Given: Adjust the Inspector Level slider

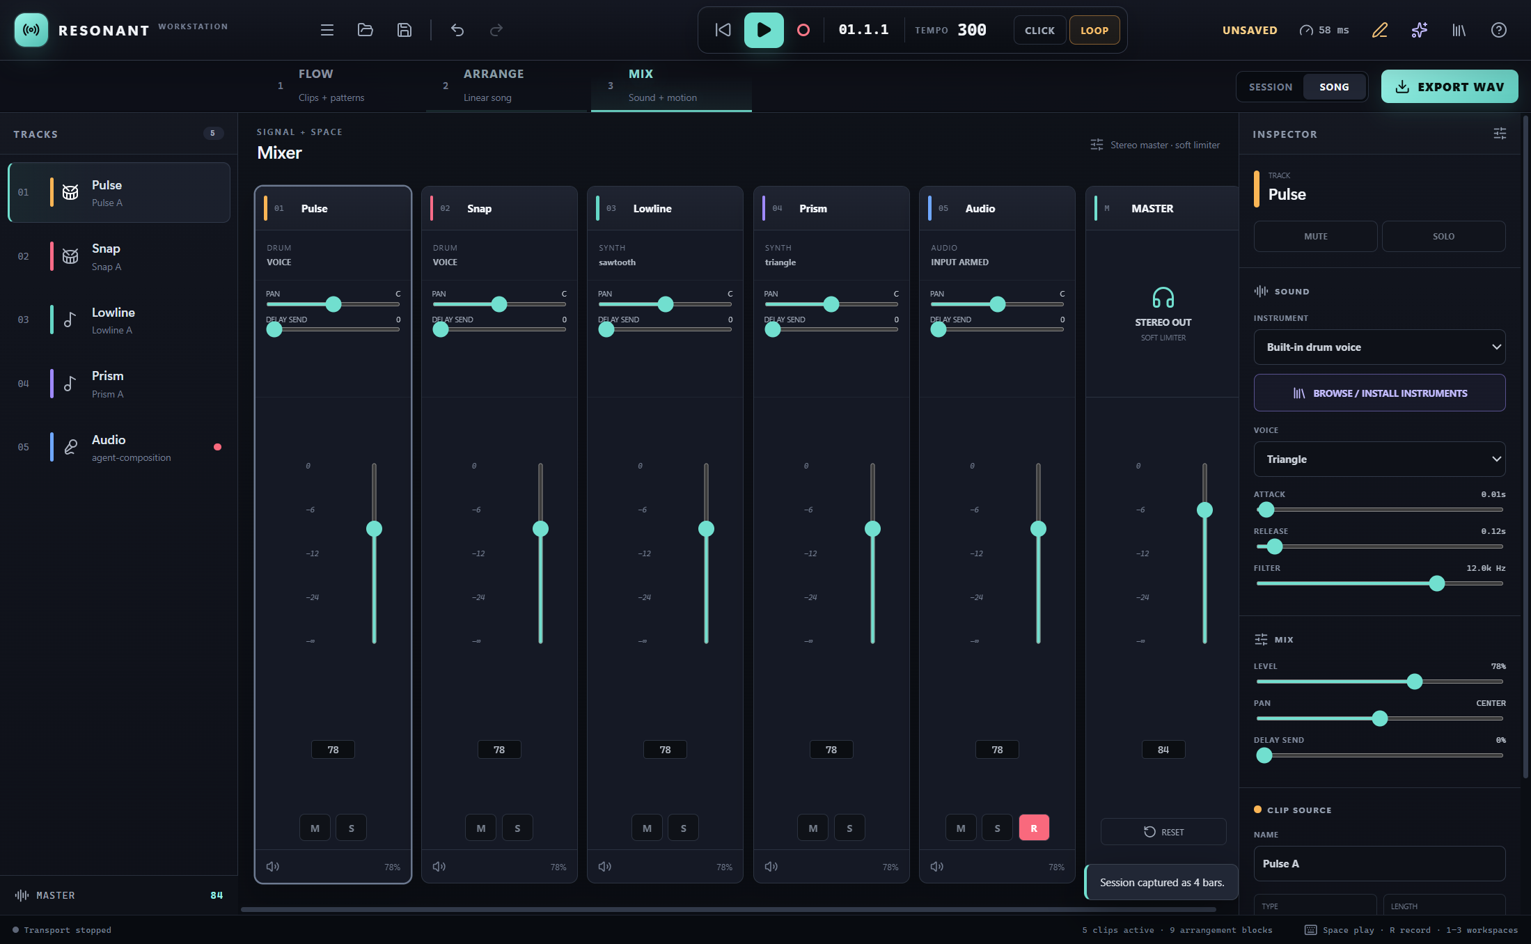Looking at the screenshot, I should tap(1380, 682).
